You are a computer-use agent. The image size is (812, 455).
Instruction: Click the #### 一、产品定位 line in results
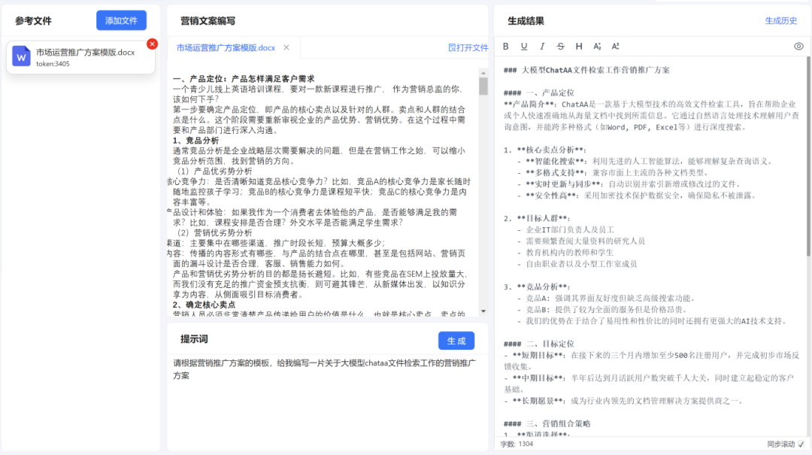click(539, 93)
